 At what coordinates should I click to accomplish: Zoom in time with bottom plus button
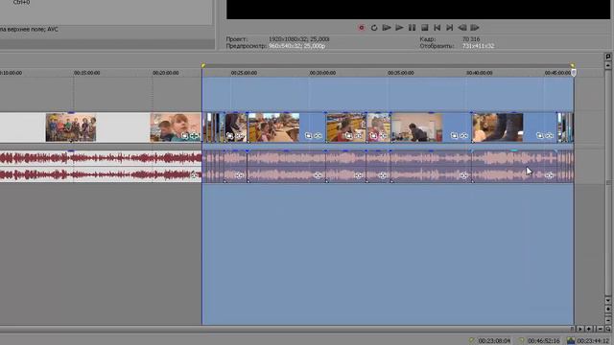588,329
